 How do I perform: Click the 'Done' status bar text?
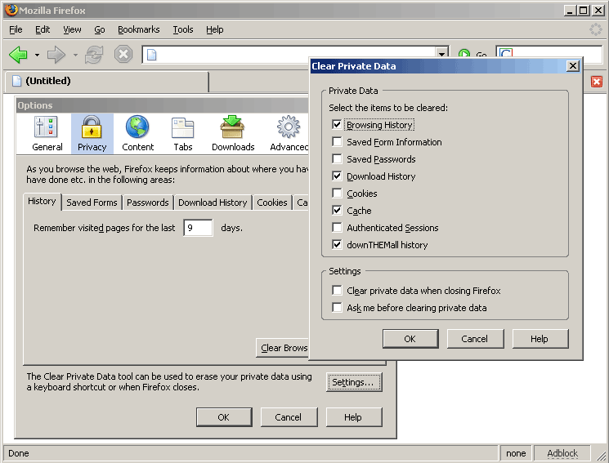[19, 453]
